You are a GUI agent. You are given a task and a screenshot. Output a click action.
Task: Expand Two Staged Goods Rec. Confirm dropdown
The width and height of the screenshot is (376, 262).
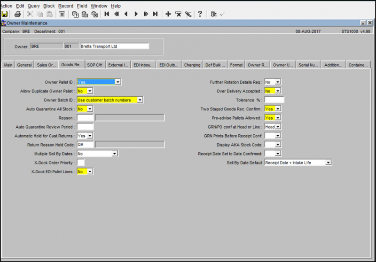pyautogui.click(x=278, y=109)
